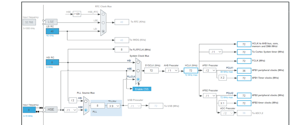
Task: Click the APB1 peripheral clocks value box
Action: (244, 71)
